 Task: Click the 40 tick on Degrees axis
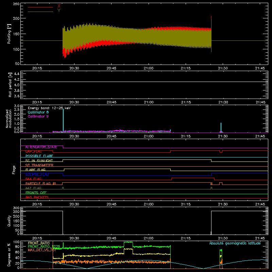coord(17,258)
